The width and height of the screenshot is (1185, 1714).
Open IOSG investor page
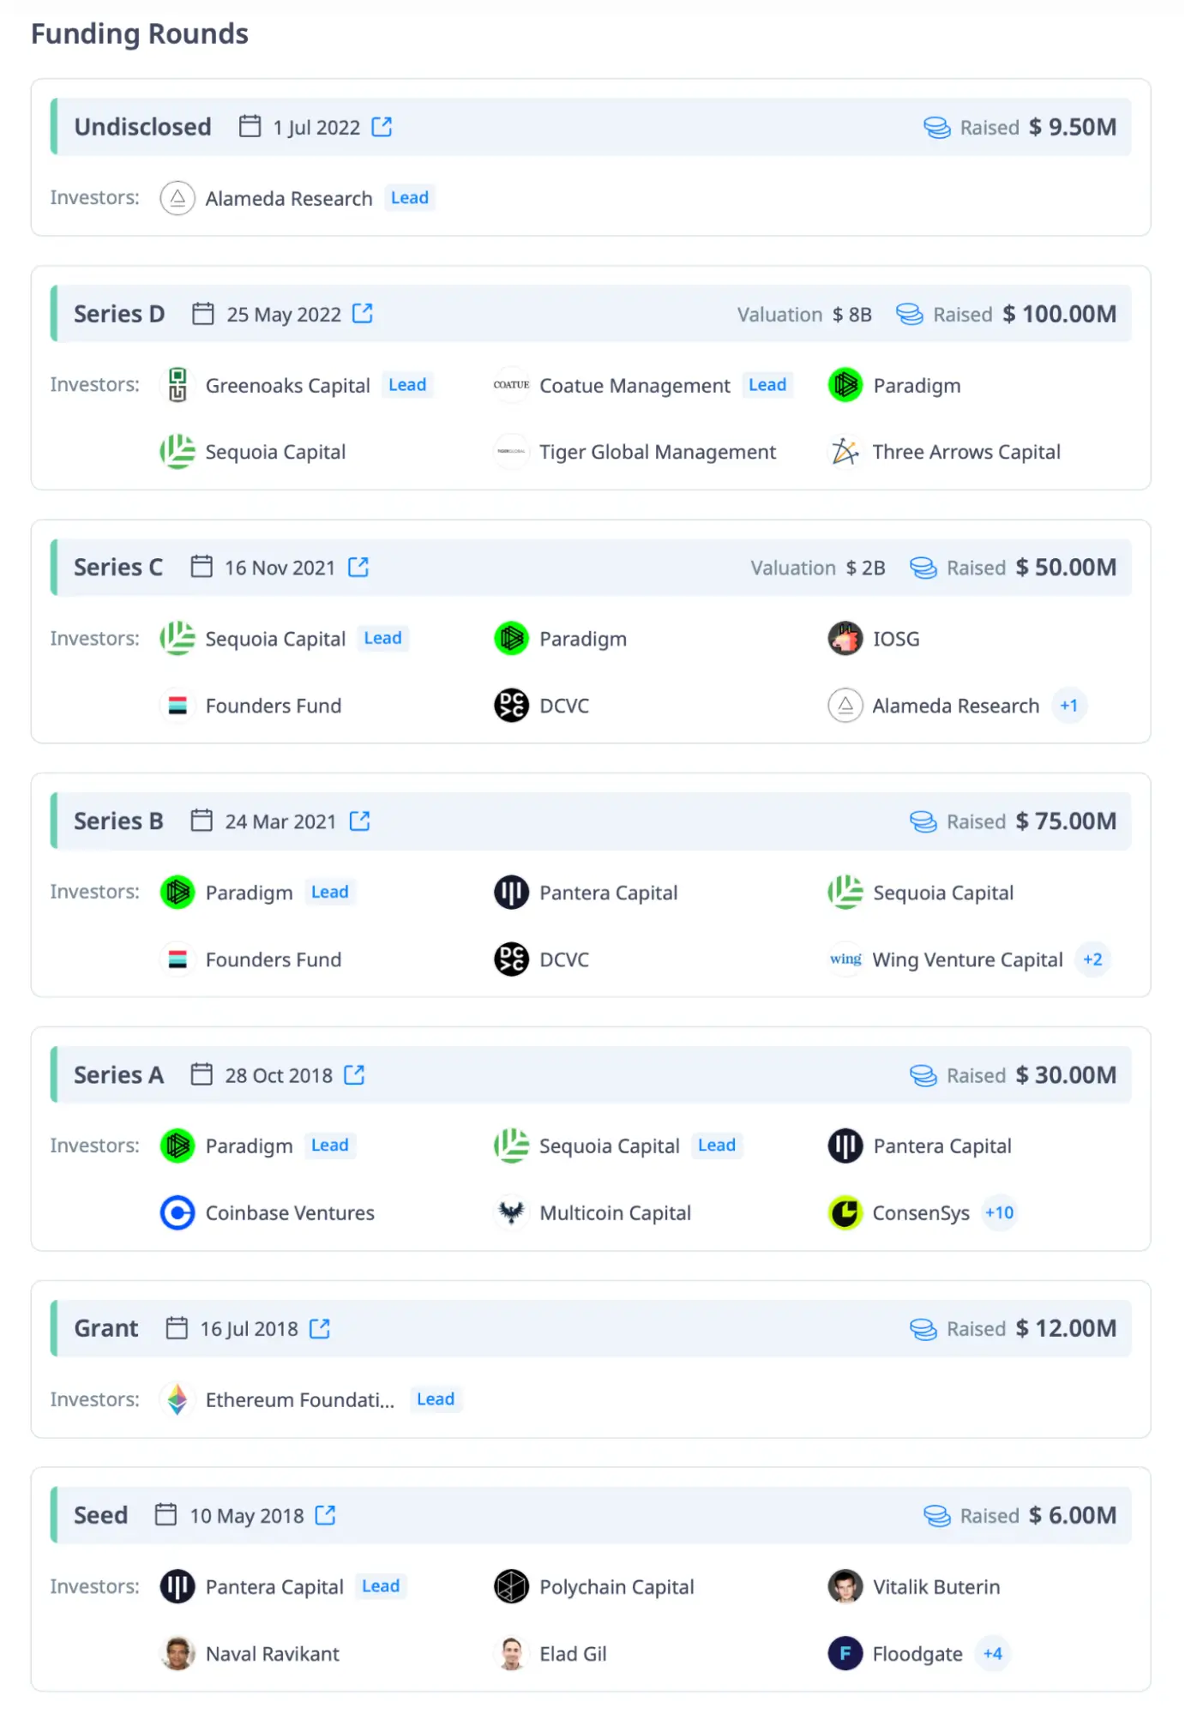pos(896,639)
